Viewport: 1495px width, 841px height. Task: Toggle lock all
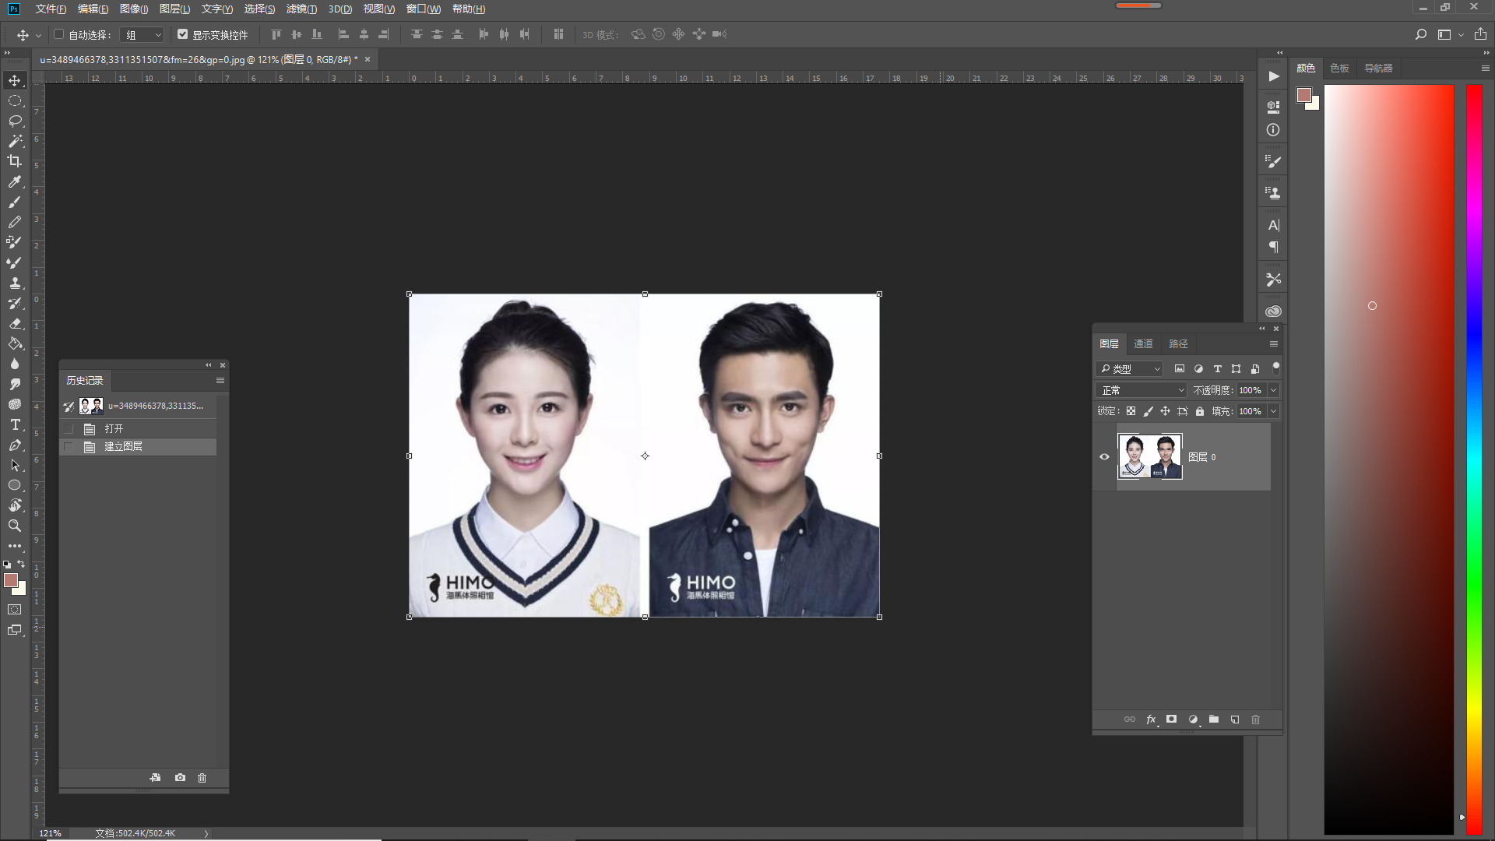[1200, 411]
